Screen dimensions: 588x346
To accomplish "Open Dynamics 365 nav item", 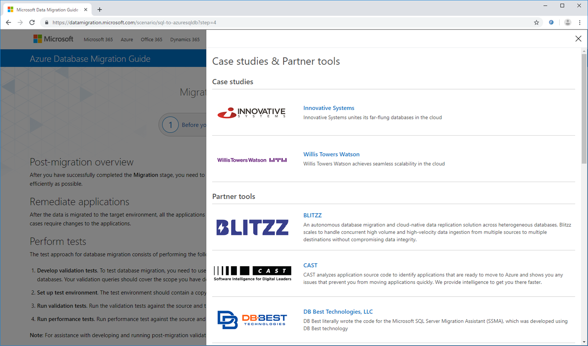I will (x=185, y=39).
